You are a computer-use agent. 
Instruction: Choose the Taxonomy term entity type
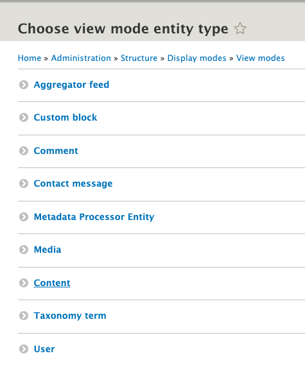click(x=70, y=316)
